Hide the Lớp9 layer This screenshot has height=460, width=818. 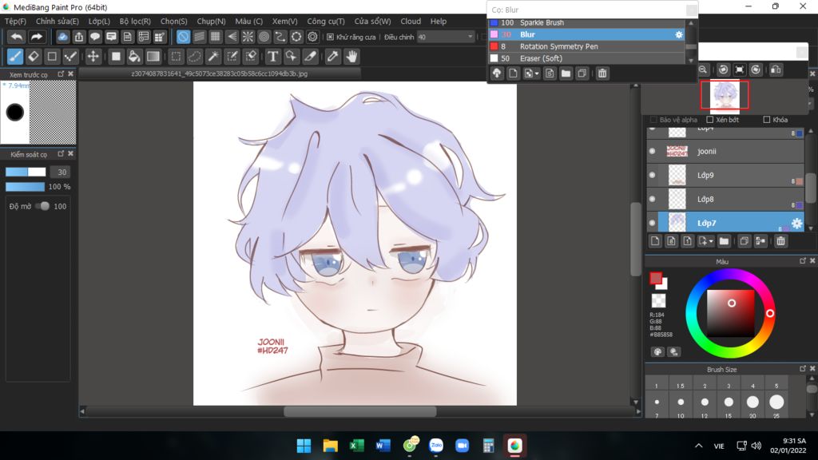point(652,175)
